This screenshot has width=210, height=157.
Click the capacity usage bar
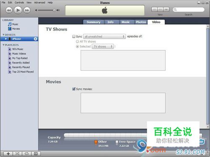[133, 135]
